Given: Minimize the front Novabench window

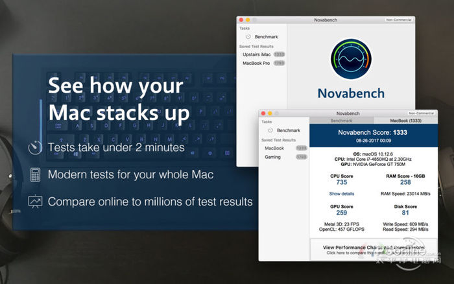Looking at the screenshot, I should tap(270, 113).
